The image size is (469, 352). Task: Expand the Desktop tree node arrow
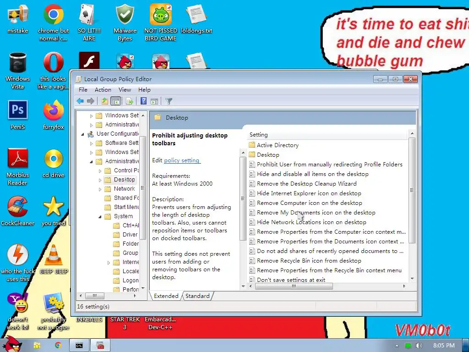pos(100,180)
